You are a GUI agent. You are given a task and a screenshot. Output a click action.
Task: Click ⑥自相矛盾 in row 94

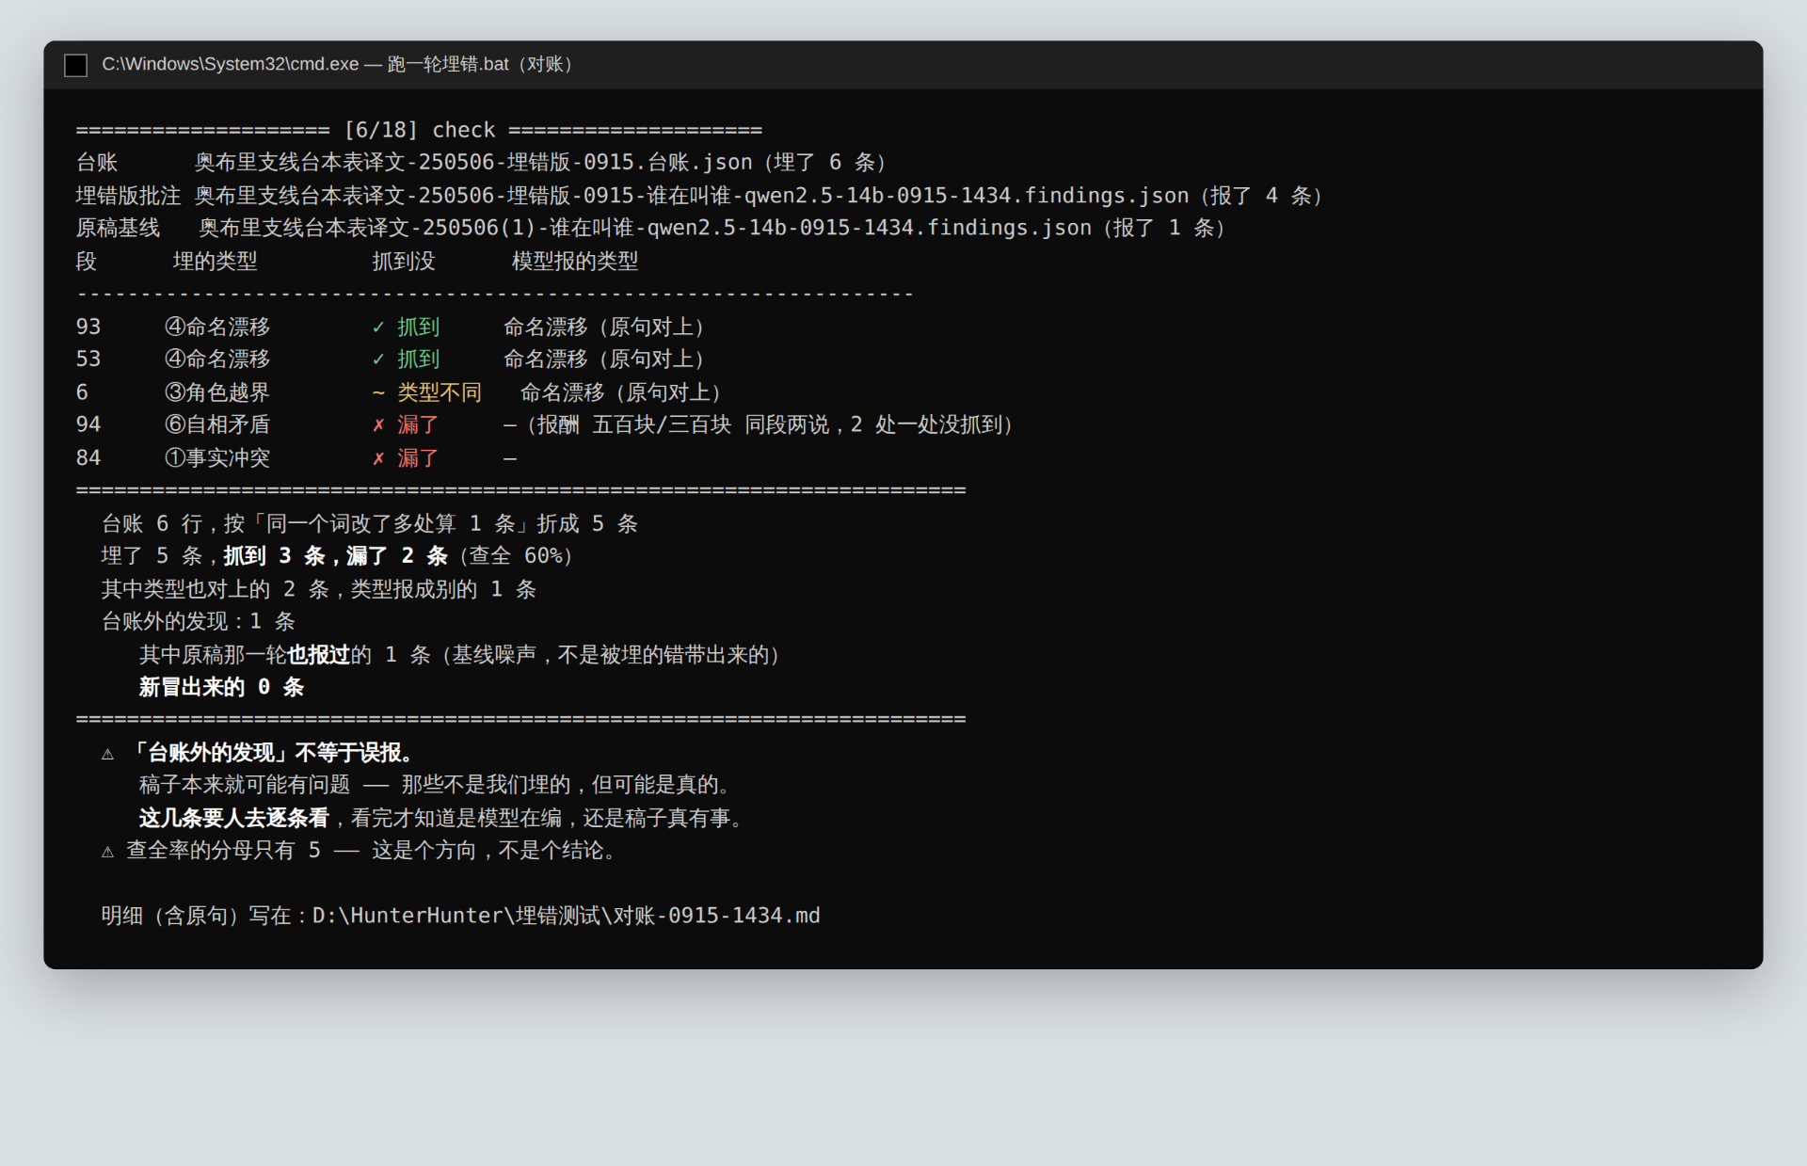[217, 424]
